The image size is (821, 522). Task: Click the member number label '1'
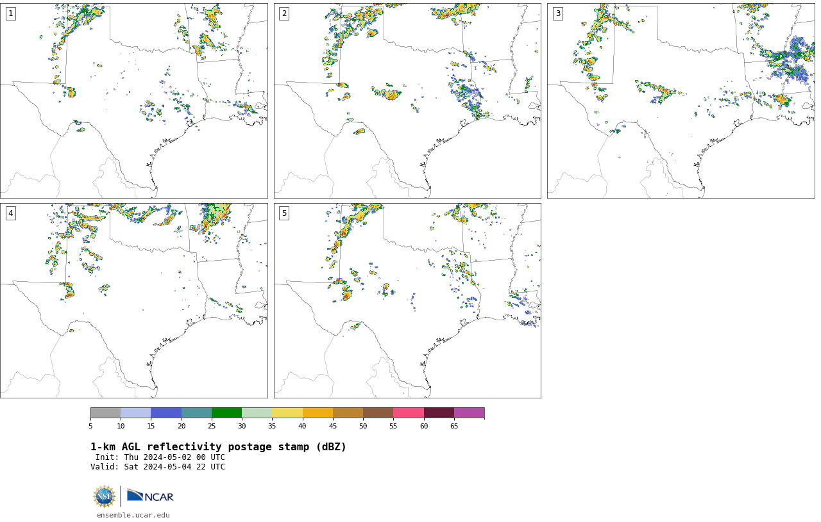point(10,13)
